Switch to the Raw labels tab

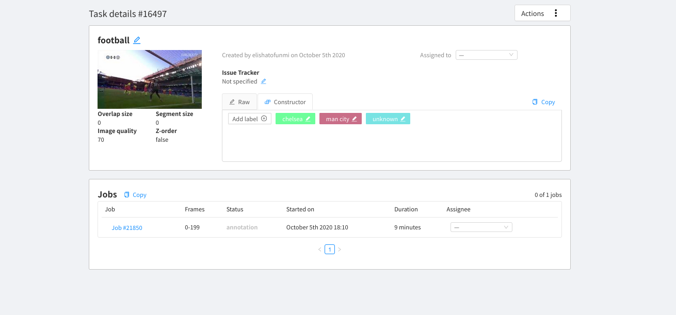[239, 102]
